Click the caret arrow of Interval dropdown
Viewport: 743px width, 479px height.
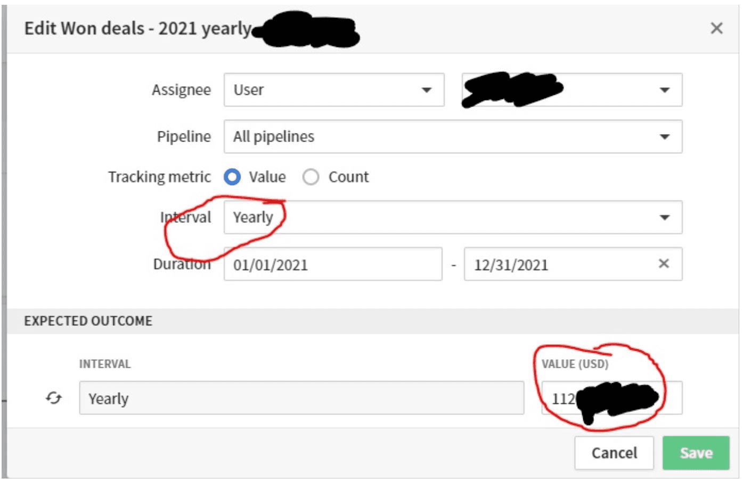click(x=665, y=217)
